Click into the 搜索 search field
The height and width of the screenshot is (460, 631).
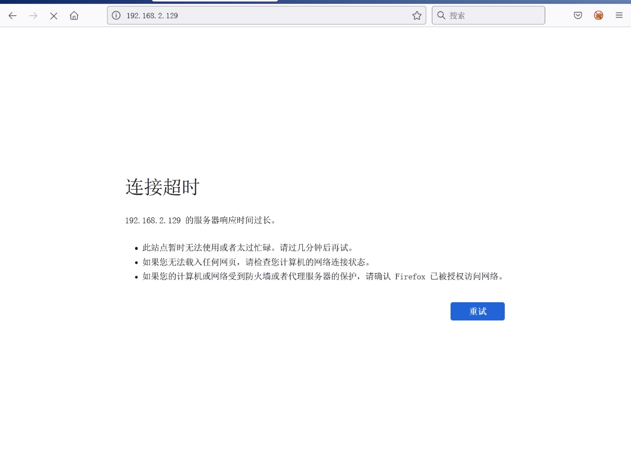tap(493, 15)
